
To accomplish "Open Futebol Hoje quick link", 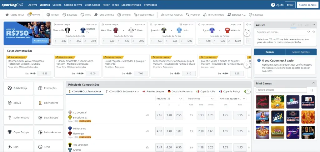I will [18, 88].
